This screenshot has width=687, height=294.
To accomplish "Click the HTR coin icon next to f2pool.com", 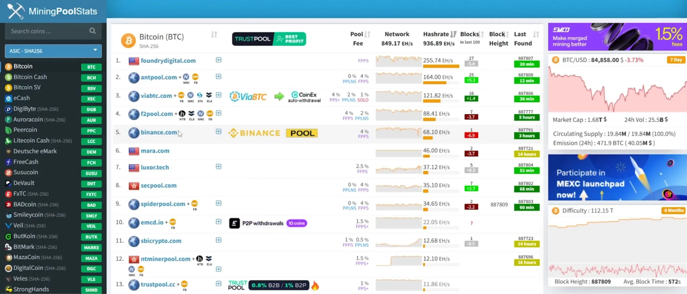I will click(x=182, y=114).
